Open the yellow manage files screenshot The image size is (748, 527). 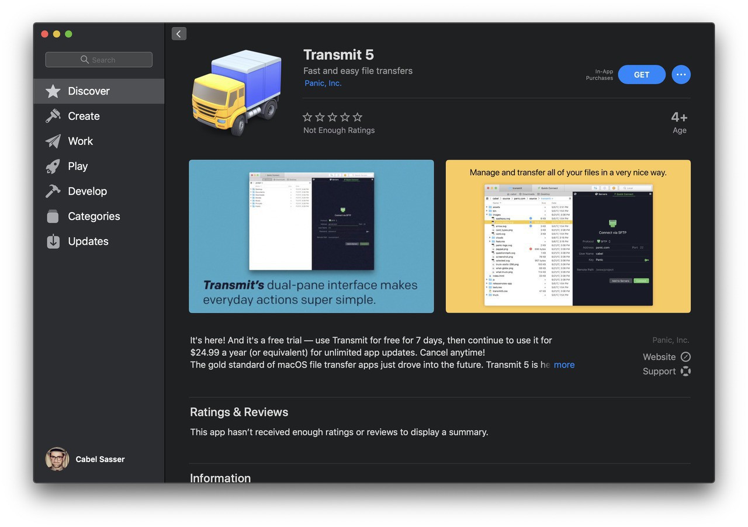pyautogui.click(x=568, y=237)
